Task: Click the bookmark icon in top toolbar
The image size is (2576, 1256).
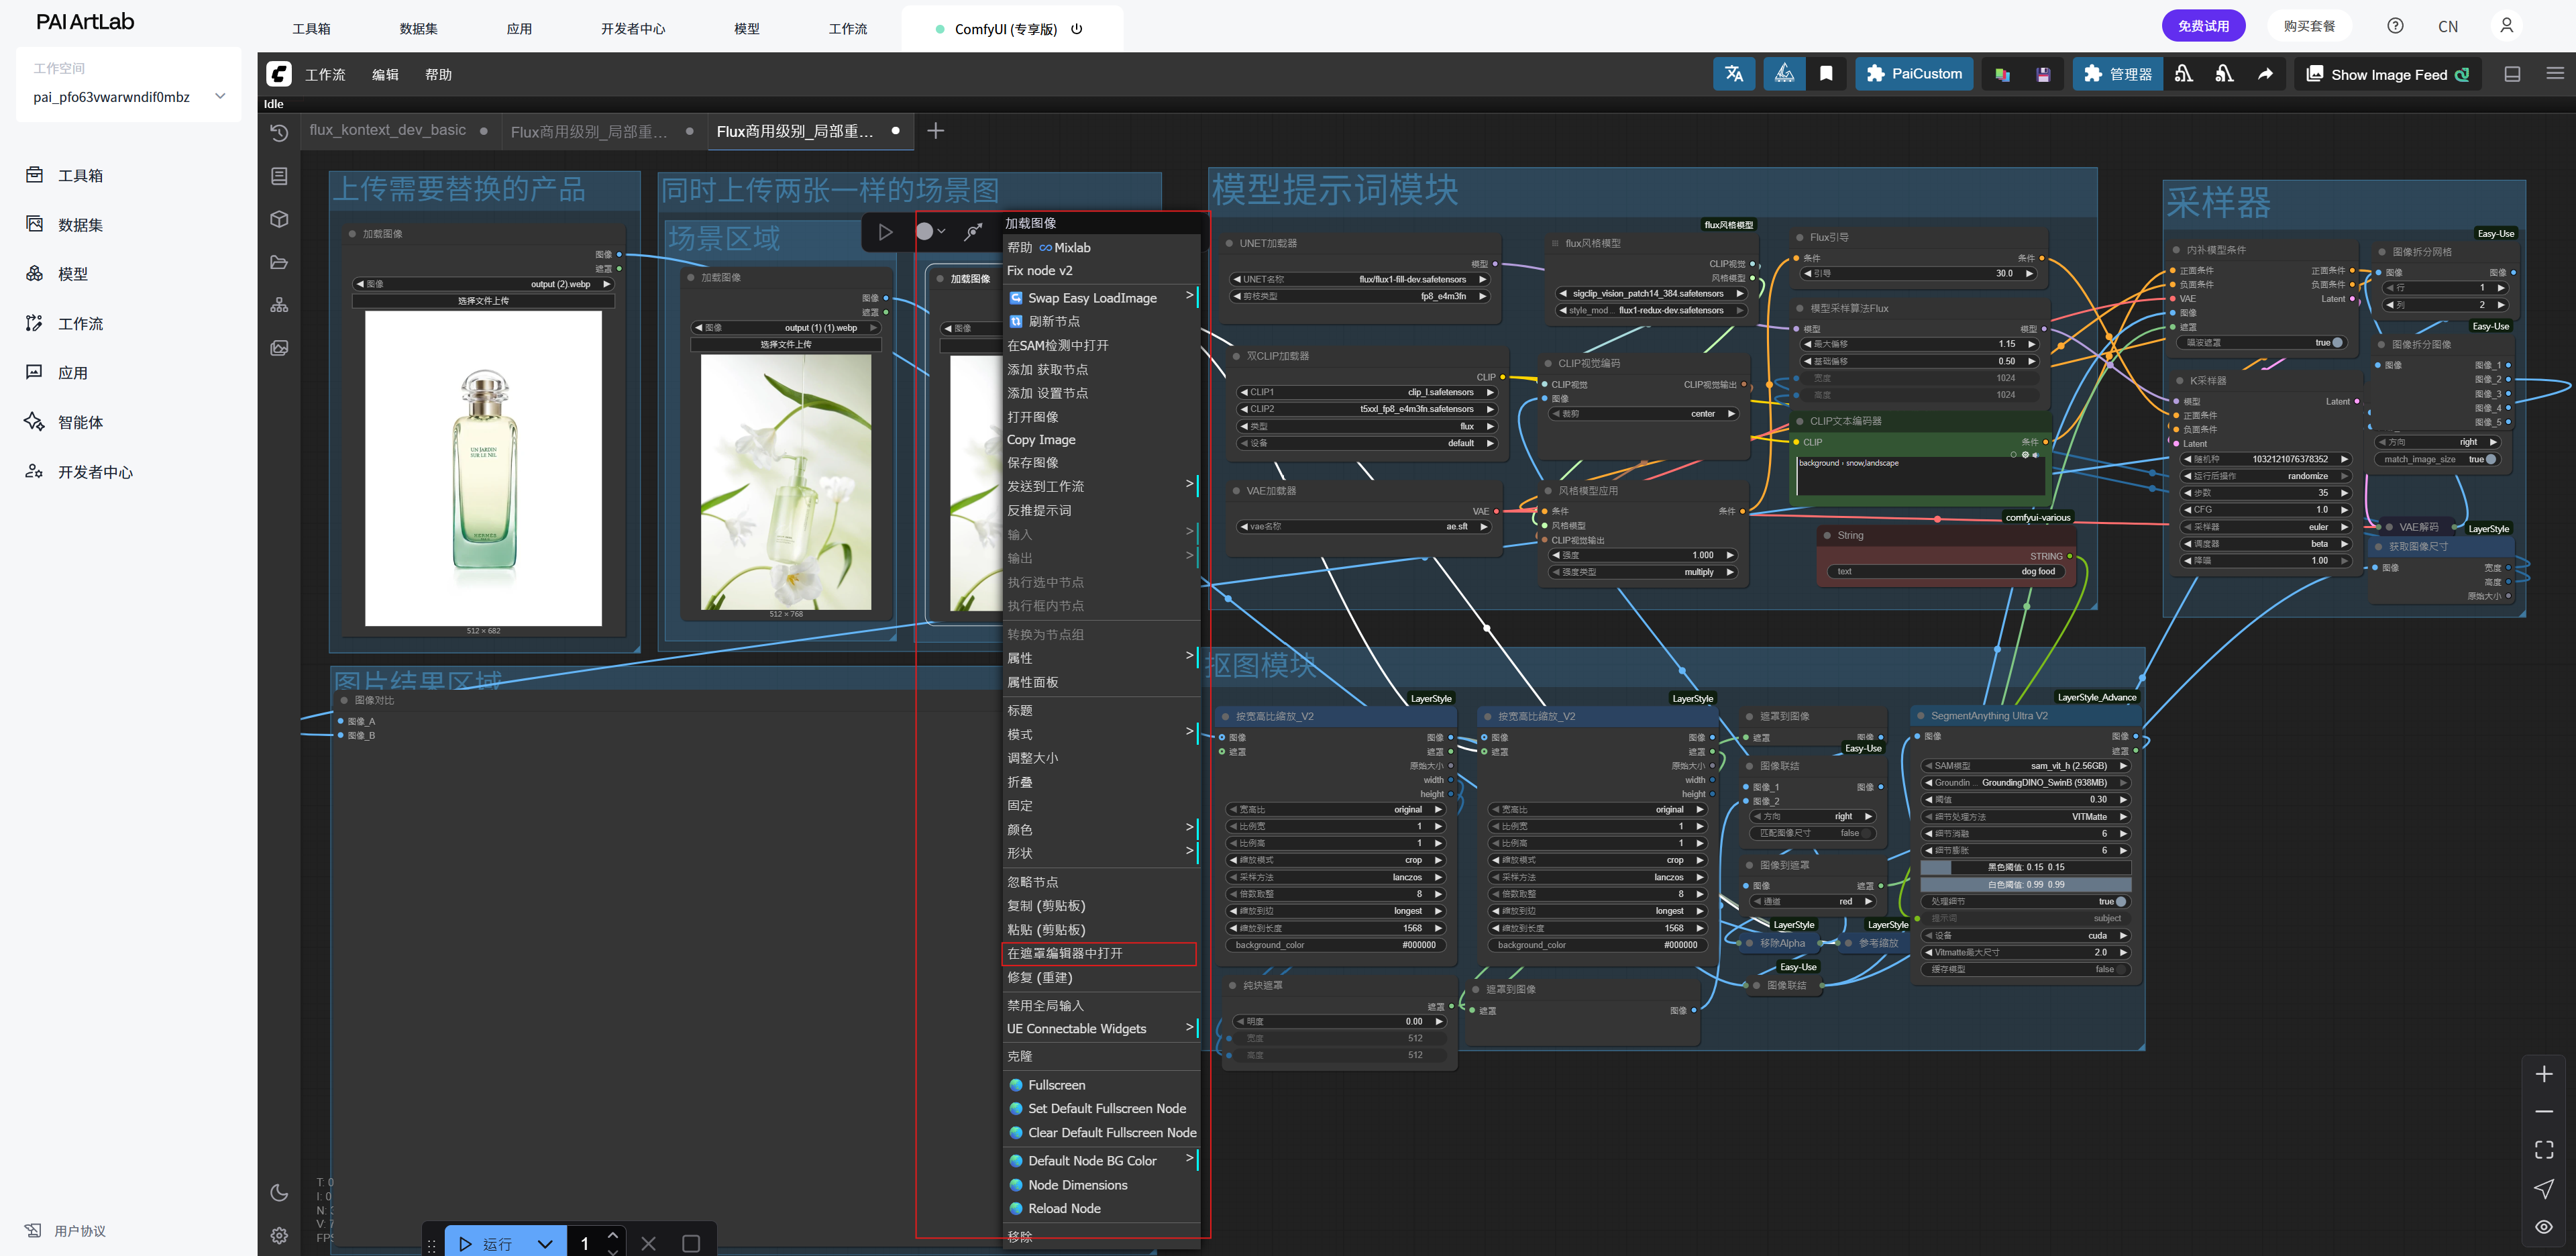Action: (x=1826, y=74)
